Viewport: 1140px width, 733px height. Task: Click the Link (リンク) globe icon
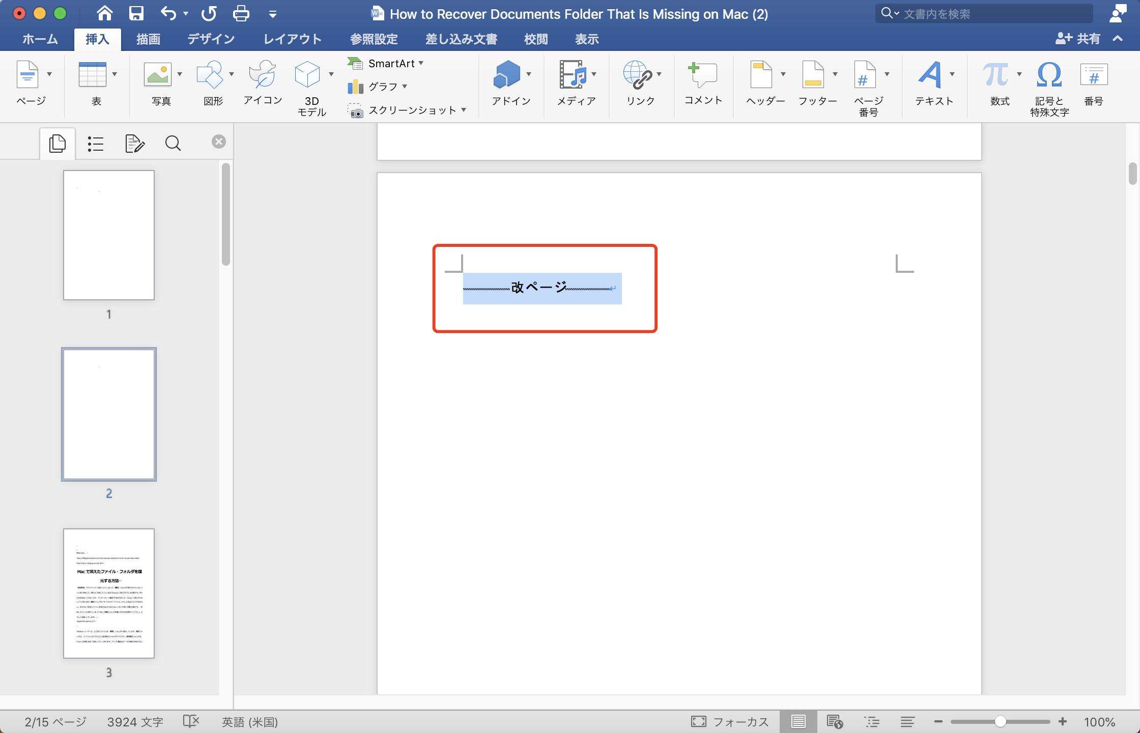(637, 75)
